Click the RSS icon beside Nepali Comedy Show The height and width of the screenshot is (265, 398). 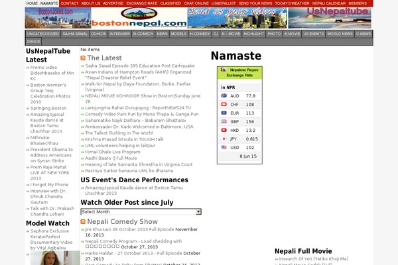(83, 222)
